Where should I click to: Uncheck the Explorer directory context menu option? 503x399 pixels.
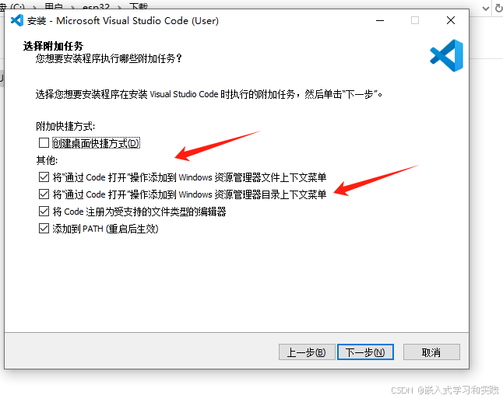click(x=44, y=194)
